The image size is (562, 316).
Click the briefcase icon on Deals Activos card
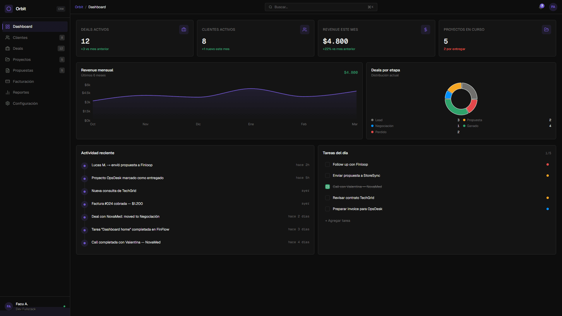(184, 29)
